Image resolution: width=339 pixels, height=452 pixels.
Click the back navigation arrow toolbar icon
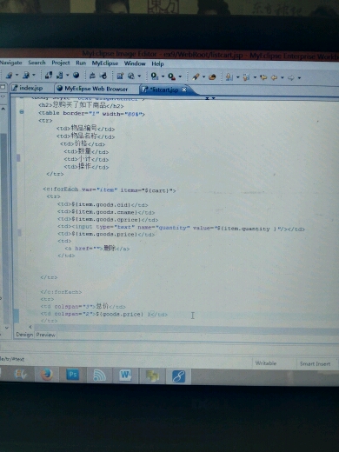point(274,77)
